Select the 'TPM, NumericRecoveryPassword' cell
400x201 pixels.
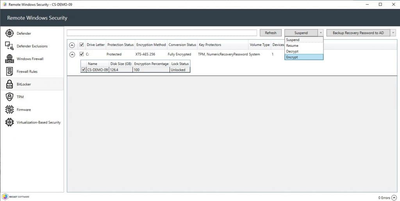pyautogui.click(x=223, y=54)
